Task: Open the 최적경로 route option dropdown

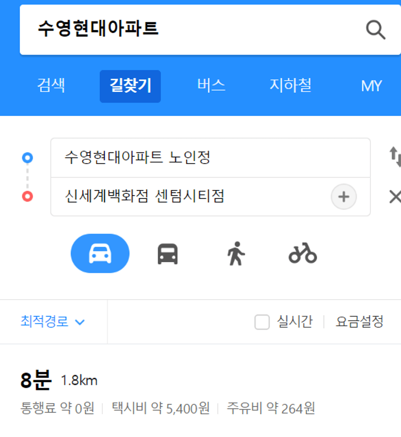Action: click(52, 321)
